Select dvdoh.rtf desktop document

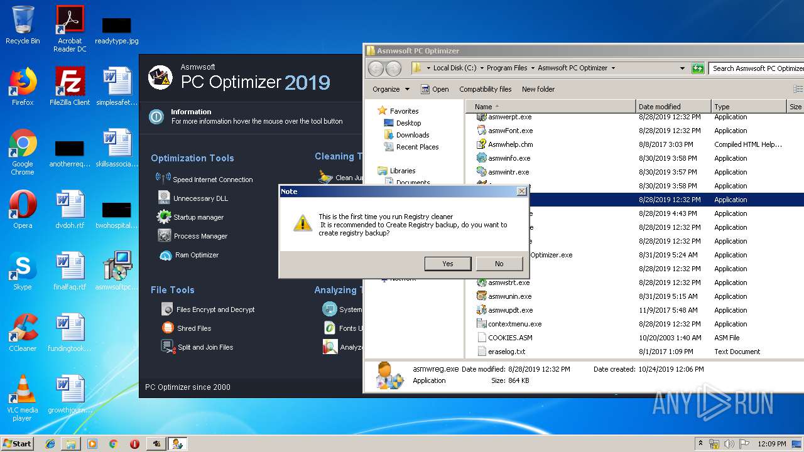coord(70,210)
